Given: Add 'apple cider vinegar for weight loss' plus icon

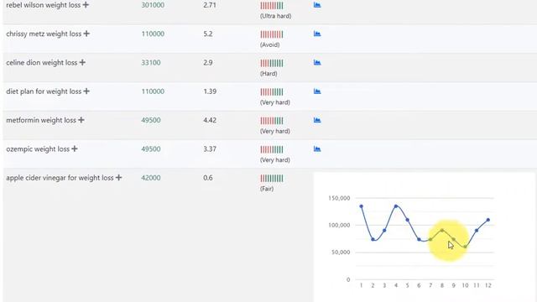Looking at the screenshot, I should coord(118,177).
